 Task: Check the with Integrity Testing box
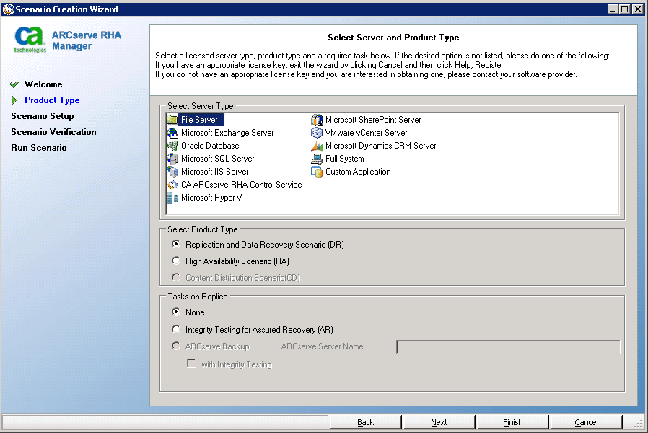pyautogui.click(x=191, y=364)
